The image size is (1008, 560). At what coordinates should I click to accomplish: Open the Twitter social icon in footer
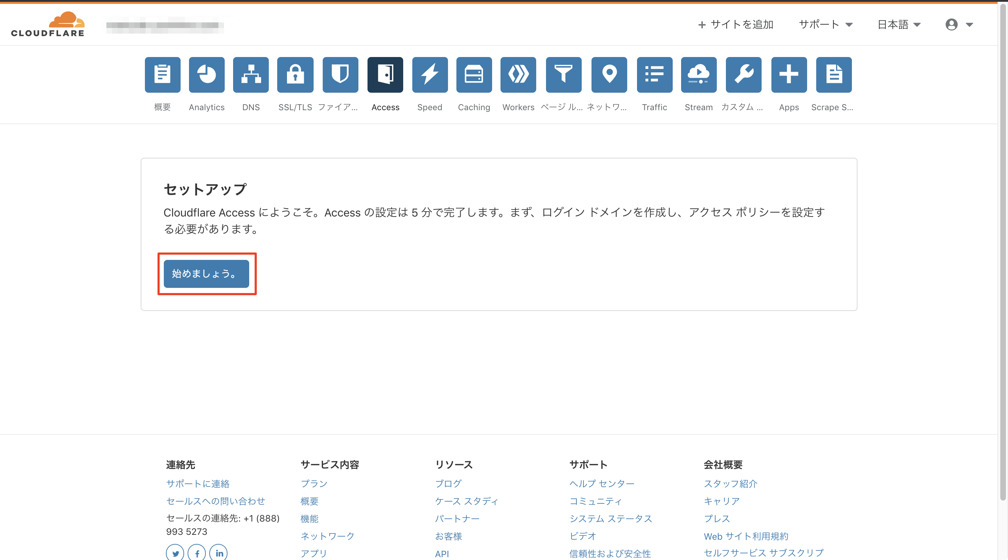[x=175, y=553]
